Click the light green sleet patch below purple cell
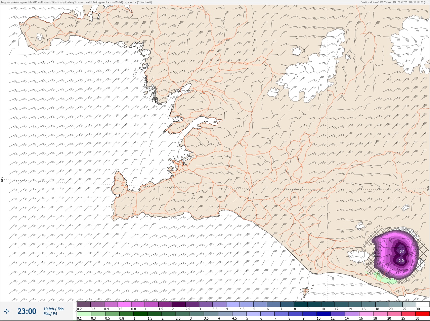430x321 pixels. 385,278
